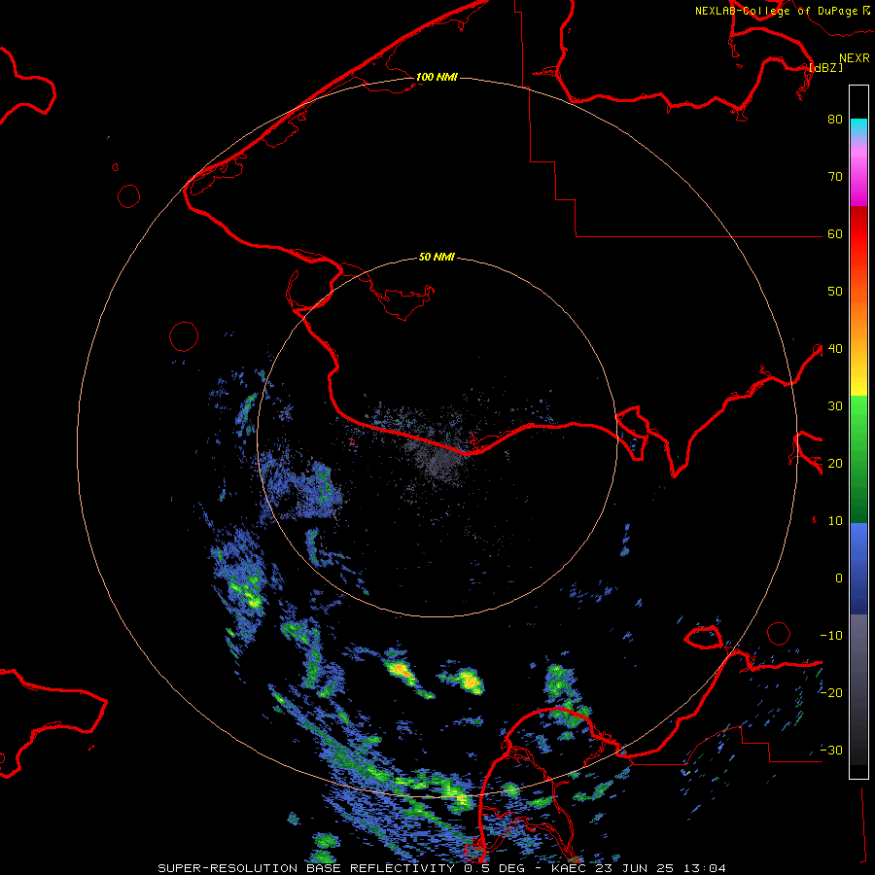Select the -10 value on the dBZ scale

coord(831,636)
